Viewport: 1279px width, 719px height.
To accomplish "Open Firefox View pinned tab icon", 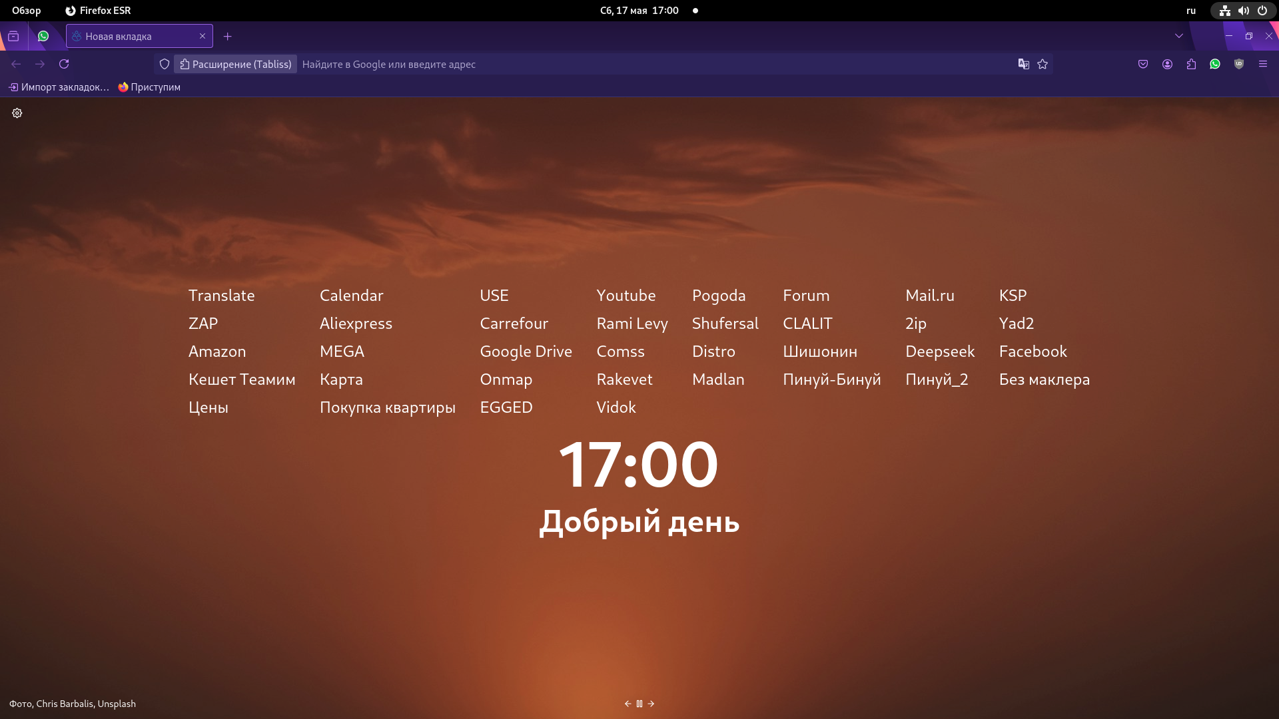I will tap(13, 36).
